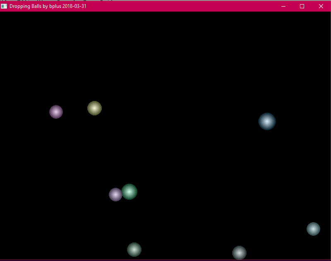The width and height of the screenshot is (331, 261).
Task: Click the app icon in the title bar
Action: click(x=4, y=6)
